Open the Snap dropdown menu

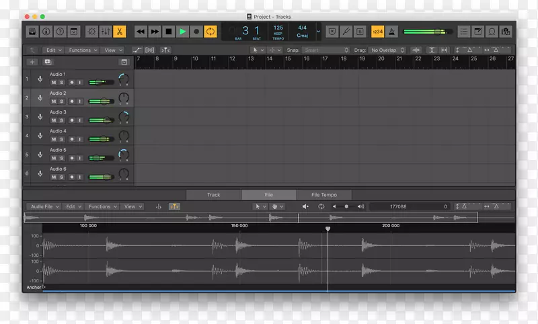coord(325,50)
